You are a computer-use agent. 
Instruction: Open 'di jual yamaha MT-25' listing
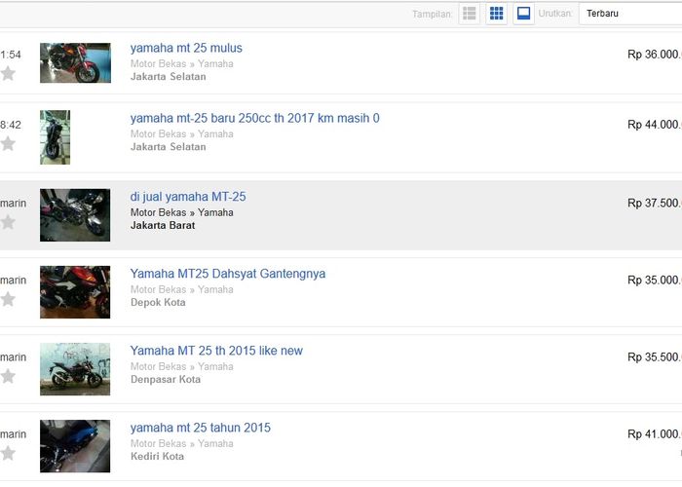[x=188, y=197]
